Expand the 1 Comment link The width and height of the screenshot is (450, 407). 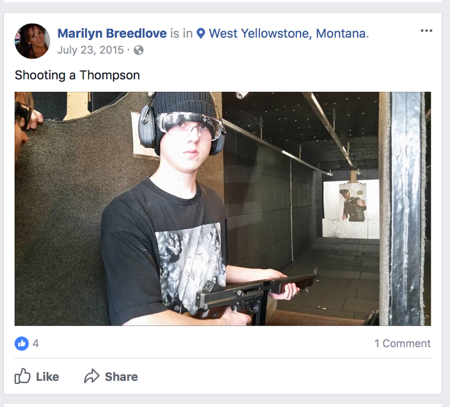coord(402,343)
